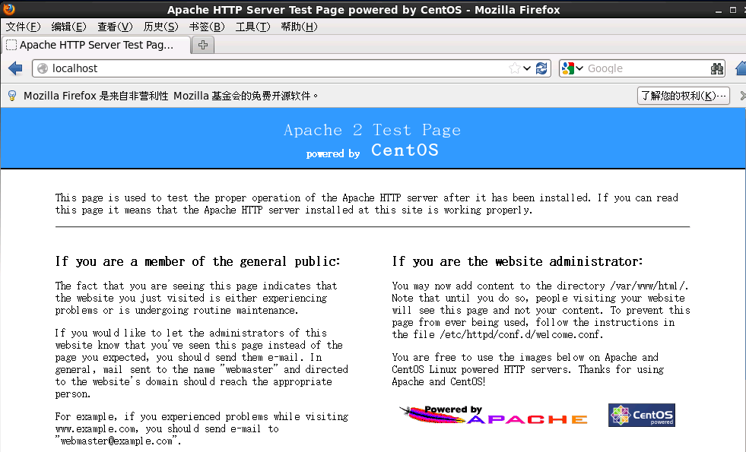The width and height of the screenshot is (746, 452).
Task: Click the 了解您的权利(K) button
Action: click(683, 96)
